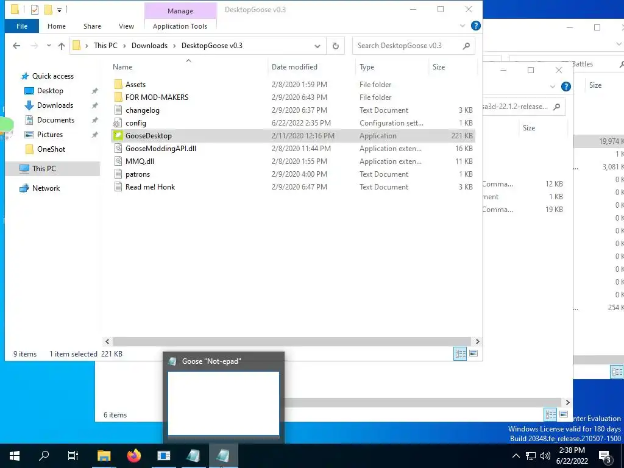
Task: Go back with the Back arrow
Action: (x=16, y=46)
